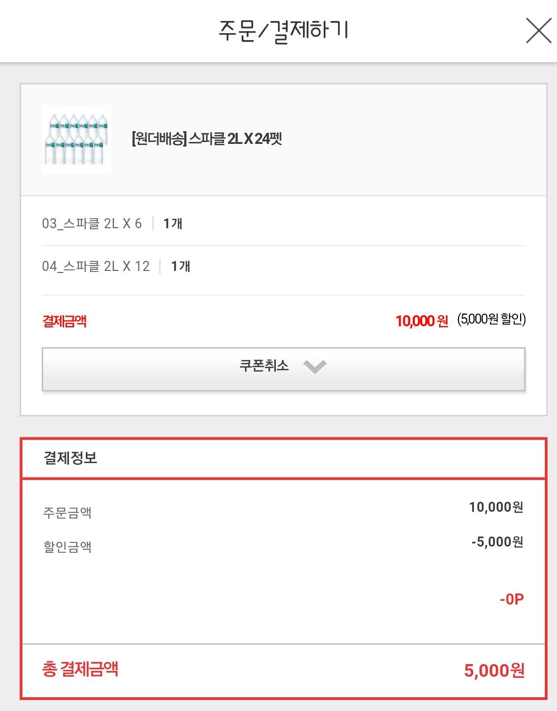Image resolution: width=557 pixels, height=711 pixels.
Task: Tap the 5,000원 total payment amount
Action: click(x=494, y=670)
